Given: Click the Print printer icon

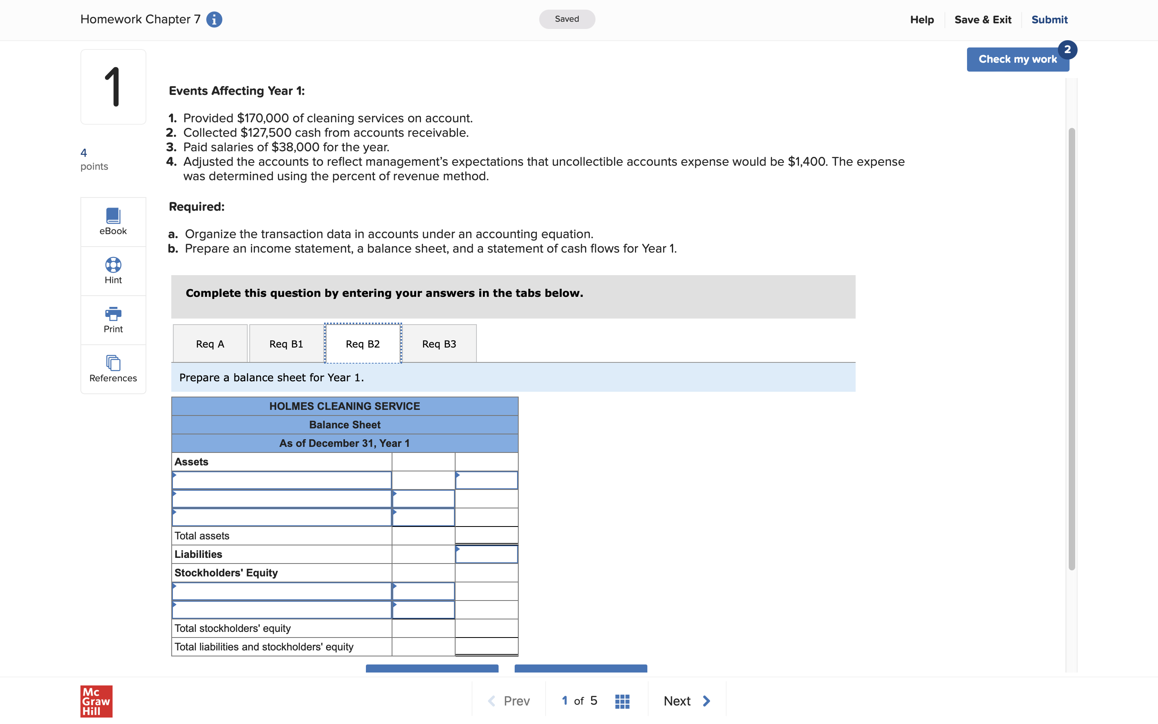Looking at the screenshot, I should [x=113, y=314].
